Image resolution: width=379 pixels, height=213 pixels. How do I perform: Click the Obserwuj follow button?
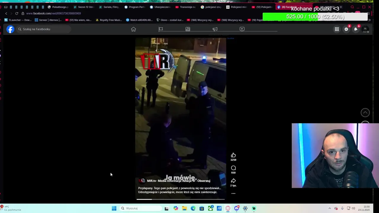pos(204,181)
